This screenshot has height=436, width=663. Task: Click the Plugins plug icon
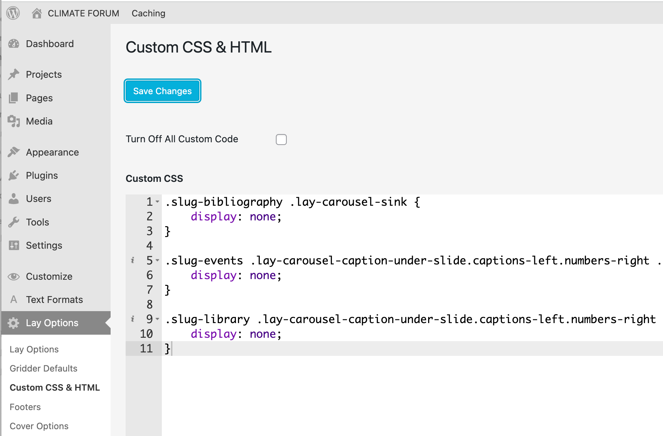[x=14, y=175]
